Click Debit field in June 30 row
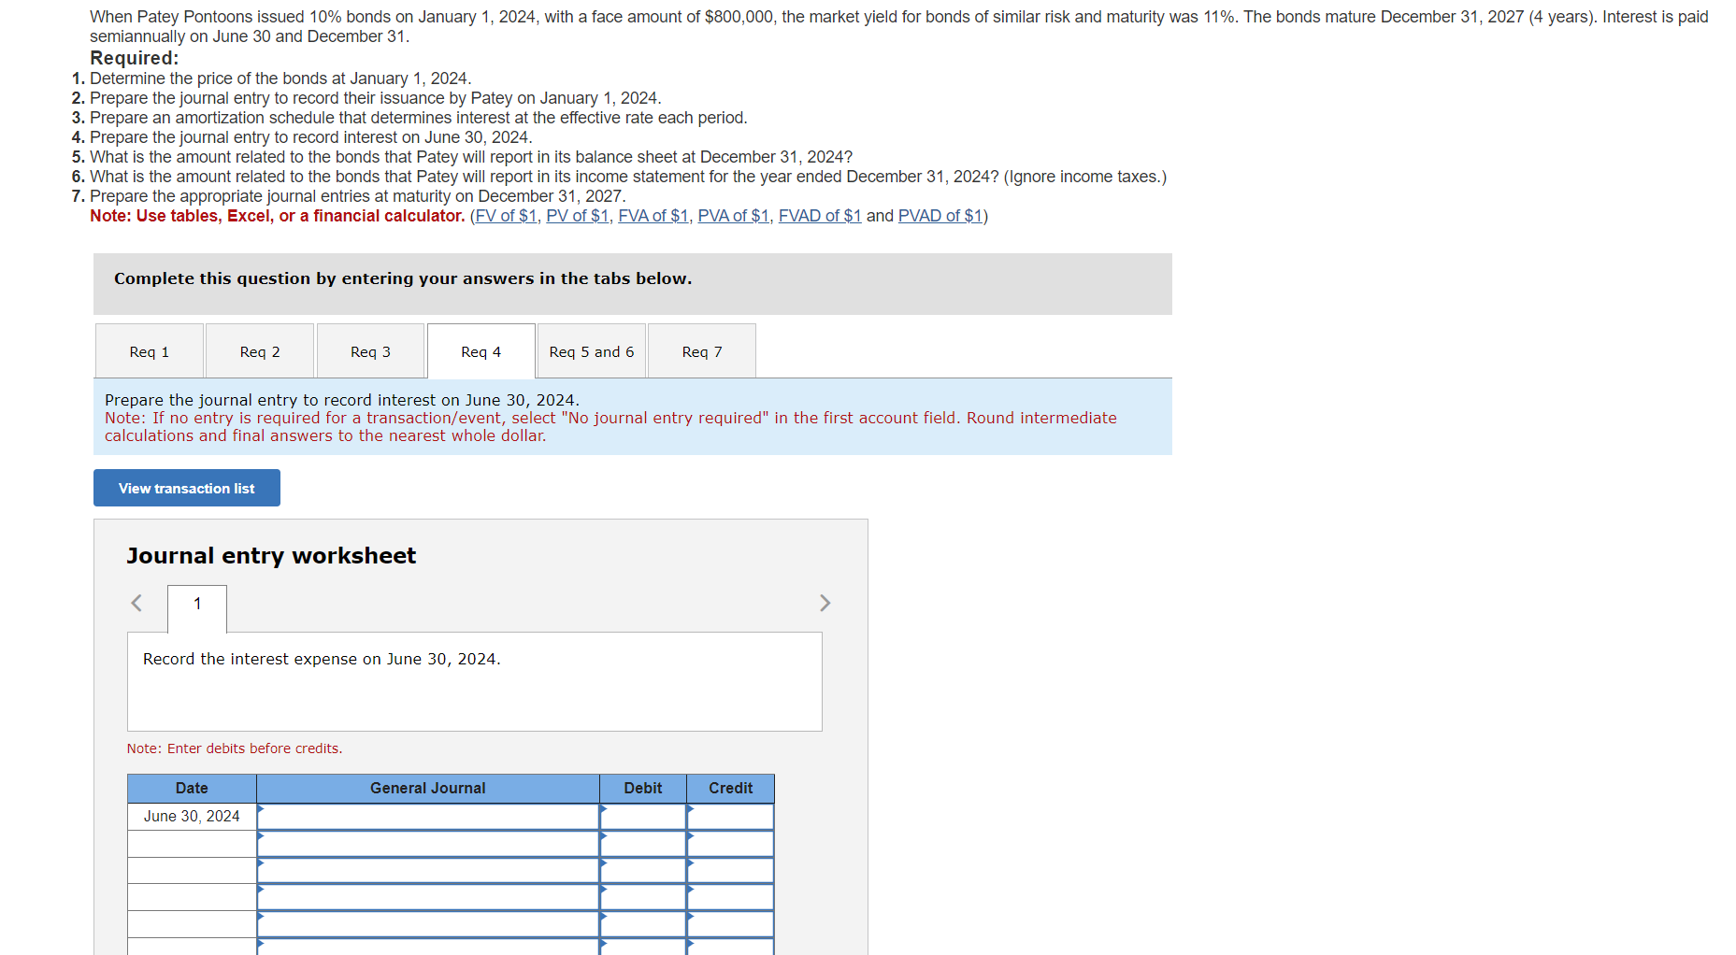This screenshot has width=1736, height=955. coord(643,817)
